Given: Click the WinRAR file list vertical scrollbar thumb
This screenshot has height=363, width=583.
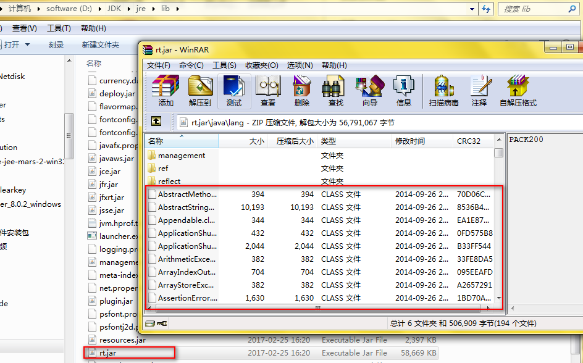Looking at the screenshot, I should pos(499,152).
